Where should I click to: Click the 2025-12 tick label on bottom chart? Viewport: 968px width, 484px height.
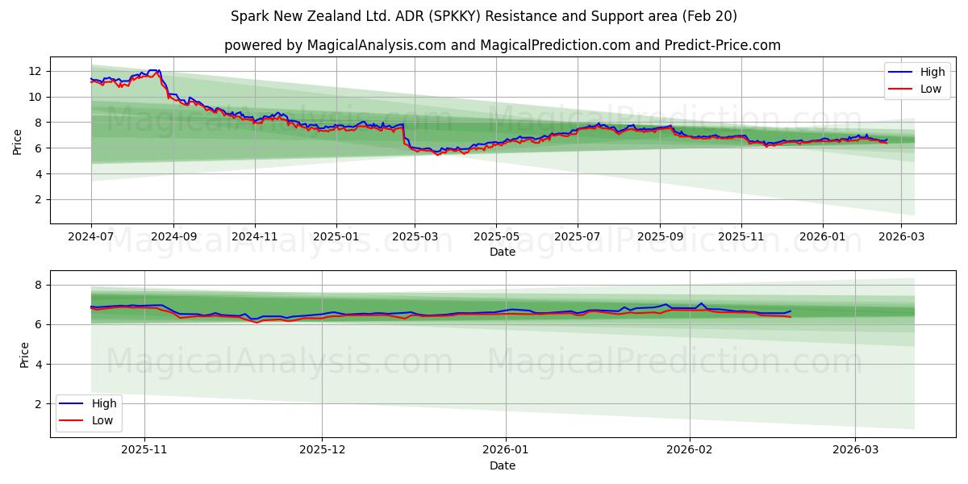(322, 450)
